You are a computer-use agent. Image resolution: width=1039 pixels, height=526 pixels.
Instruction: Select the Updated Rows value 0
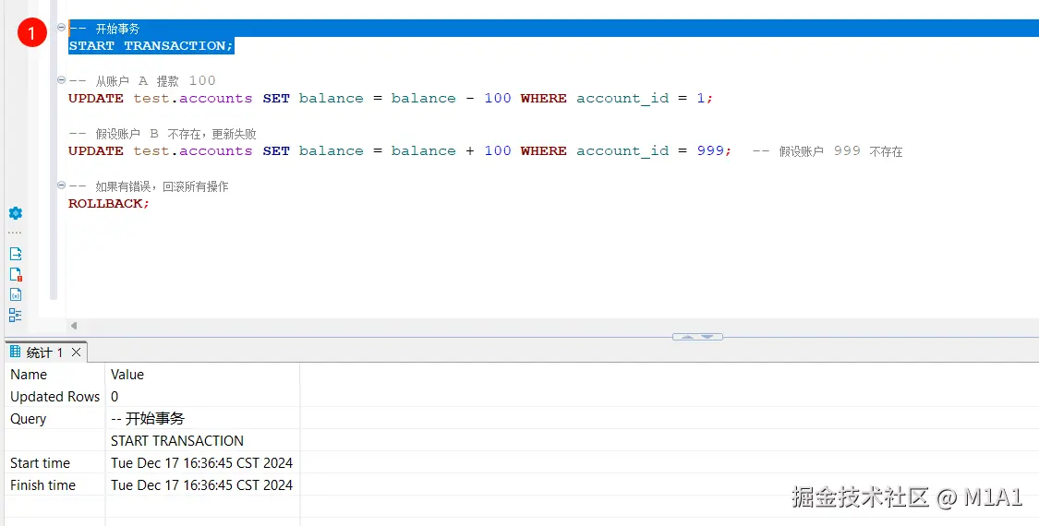(202, 396)
